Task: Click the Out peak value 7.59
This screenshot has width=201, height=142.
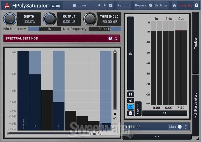Action: [181, 108]
